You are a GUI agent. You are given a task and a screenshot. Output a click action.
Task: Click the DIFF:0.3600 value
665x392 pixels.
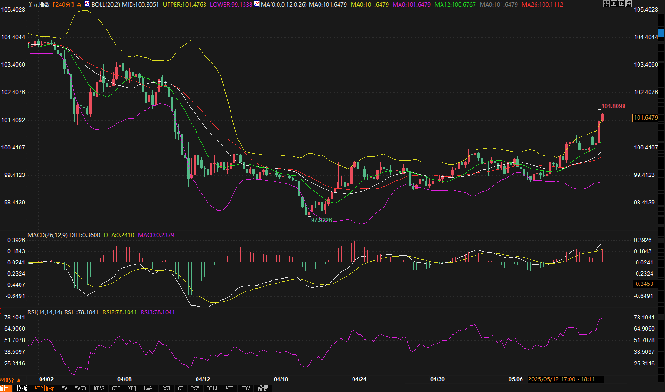tap(85, 235)
